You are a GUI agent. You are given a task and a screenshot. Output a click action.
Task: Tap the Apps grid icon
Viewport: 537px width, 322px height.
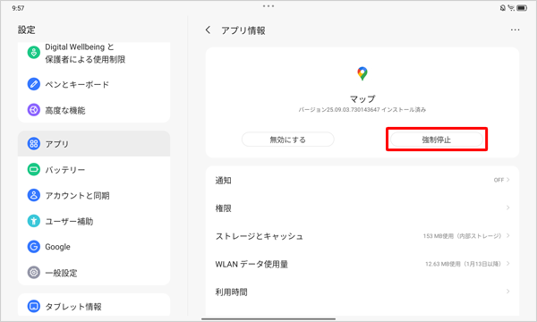pos(34,144)
